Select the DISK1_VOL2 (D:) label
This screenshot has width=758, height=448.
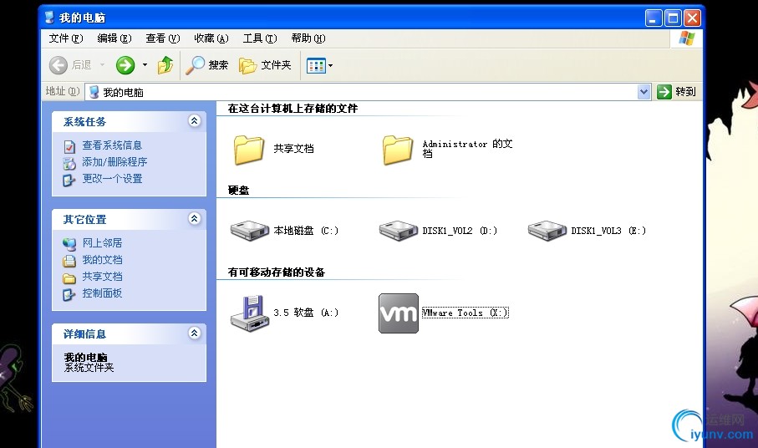coord(460,231)
